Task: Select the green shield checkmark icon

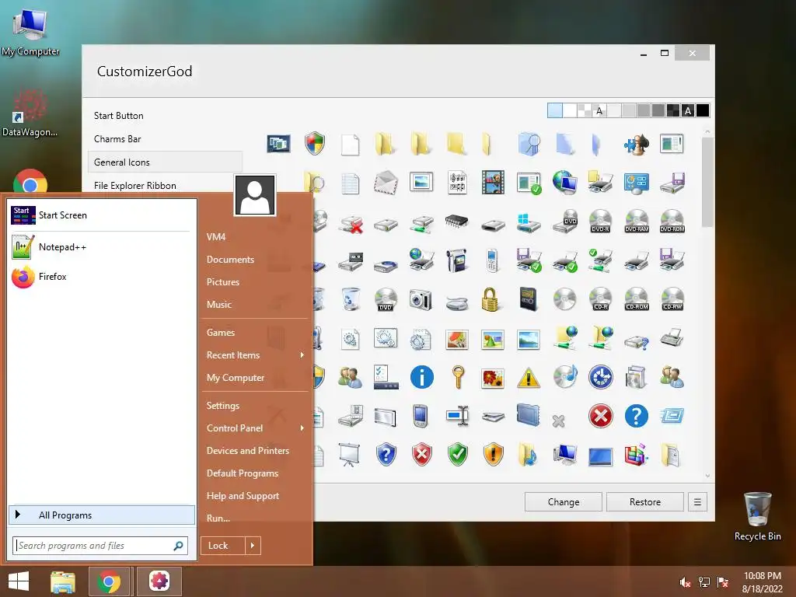Action: (x=458, y=454)
